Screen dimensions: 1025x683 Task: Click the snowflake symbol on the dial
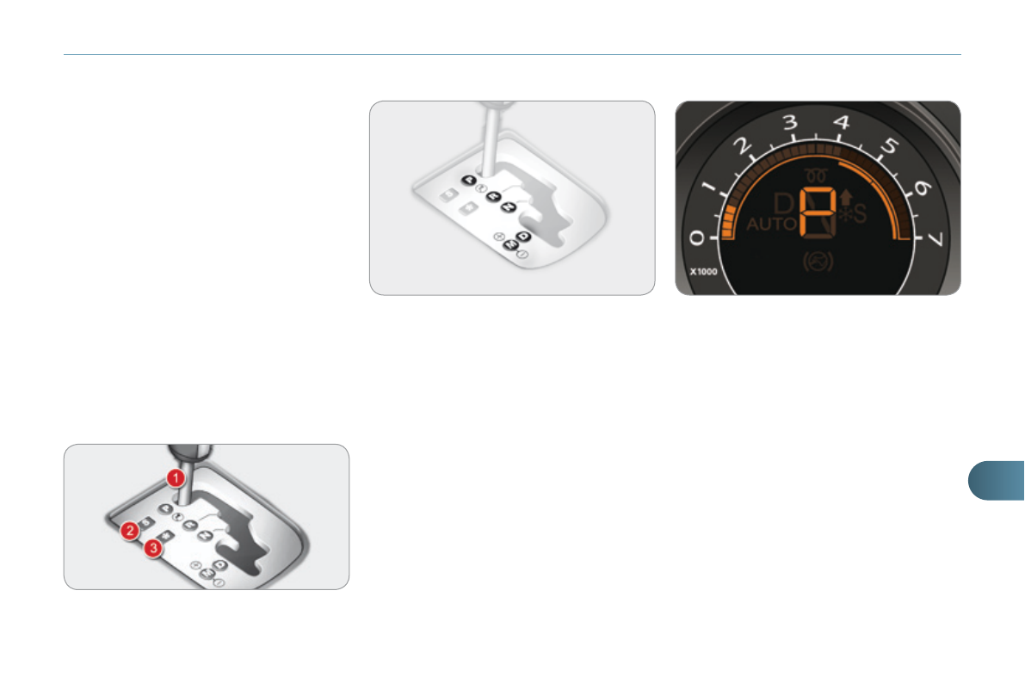point(845,214)
